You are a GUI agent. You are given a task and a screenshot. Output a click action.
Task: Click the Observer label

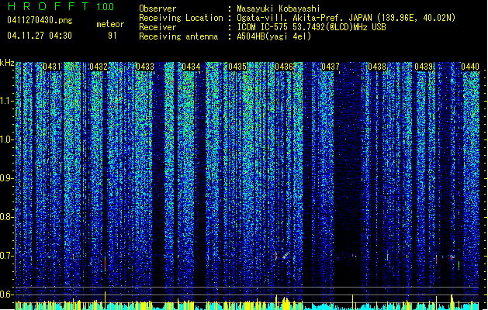click(157, 9)
